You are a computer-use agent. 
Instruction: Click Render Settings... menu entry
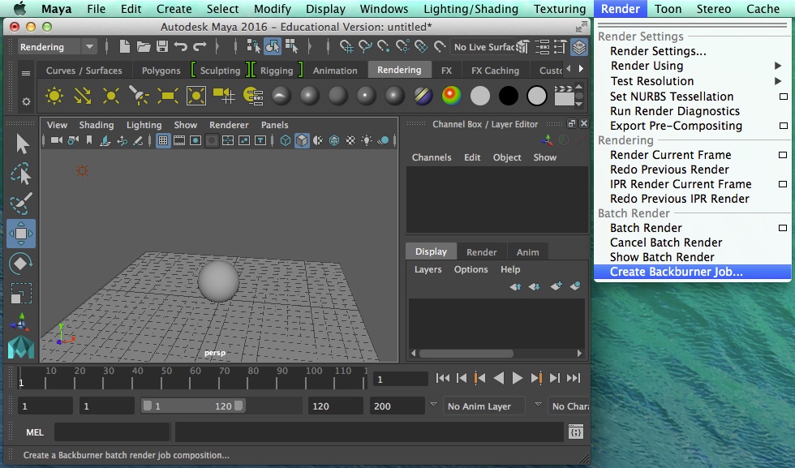click(658, 51)
